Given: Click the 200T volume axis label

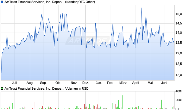Looking at the screenshot, I should [x=179, y=100].
